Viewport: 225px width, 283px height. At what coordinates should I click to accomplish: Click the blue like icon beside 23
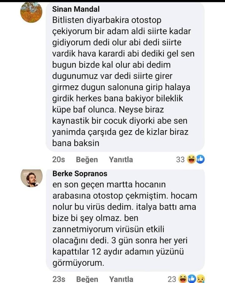point(192,279)
